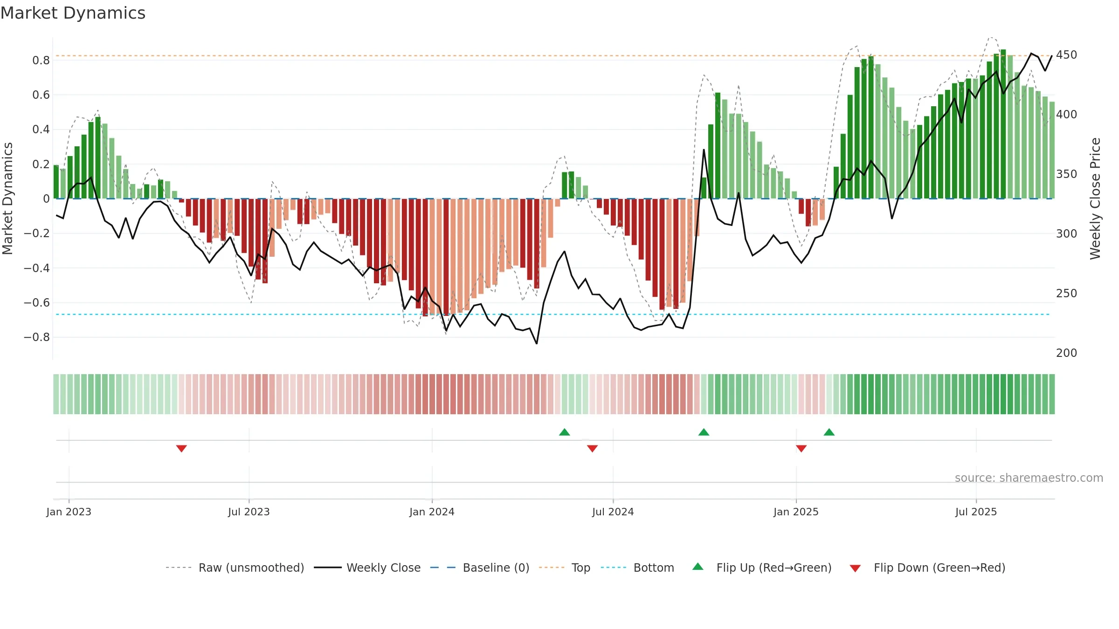Image resolution: width=1119 pixels, height=629 pixels.
Task: Click the flip up marker near October 2024
Action: click(x=704, y=432)
